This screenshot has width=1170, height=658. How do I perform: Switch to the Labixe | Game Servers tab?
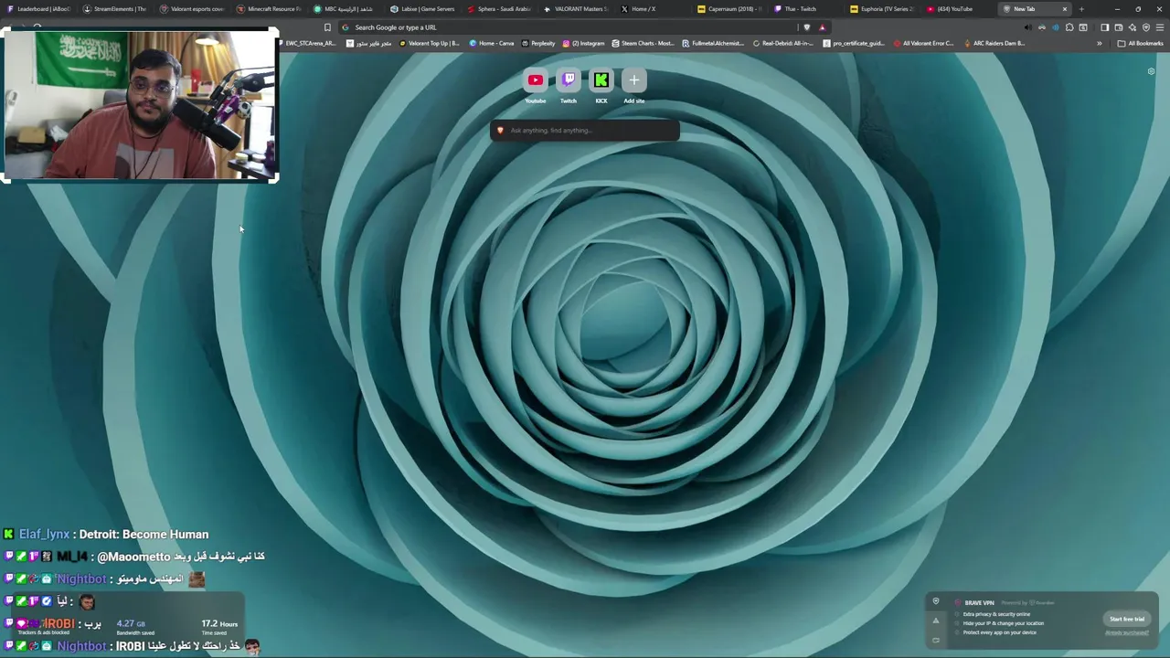pos(422,9)
